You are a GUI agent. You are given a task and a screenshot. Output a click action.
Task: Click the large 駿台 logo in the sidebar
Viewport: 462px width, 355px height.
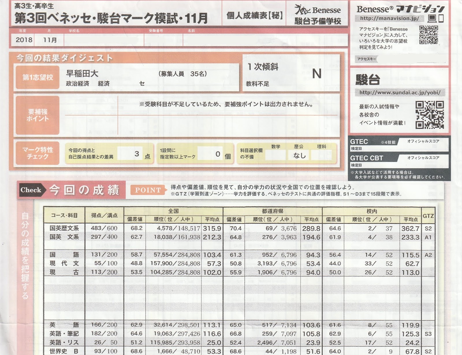coord(368,80)
